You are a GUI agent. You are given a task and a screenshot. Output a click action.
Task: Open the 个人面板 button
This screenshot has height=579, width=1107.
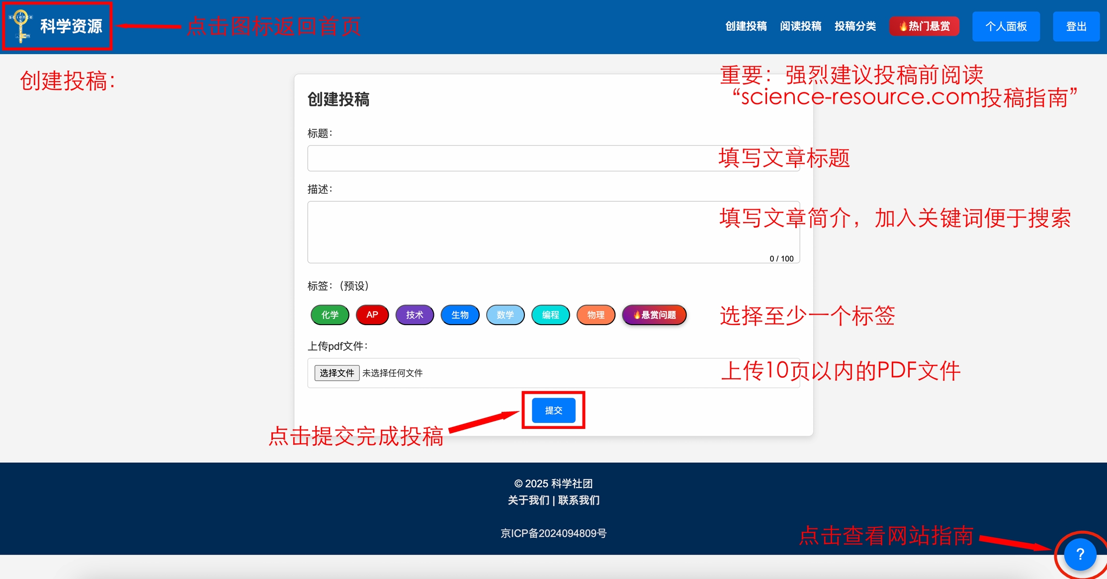pos(1006,26)
